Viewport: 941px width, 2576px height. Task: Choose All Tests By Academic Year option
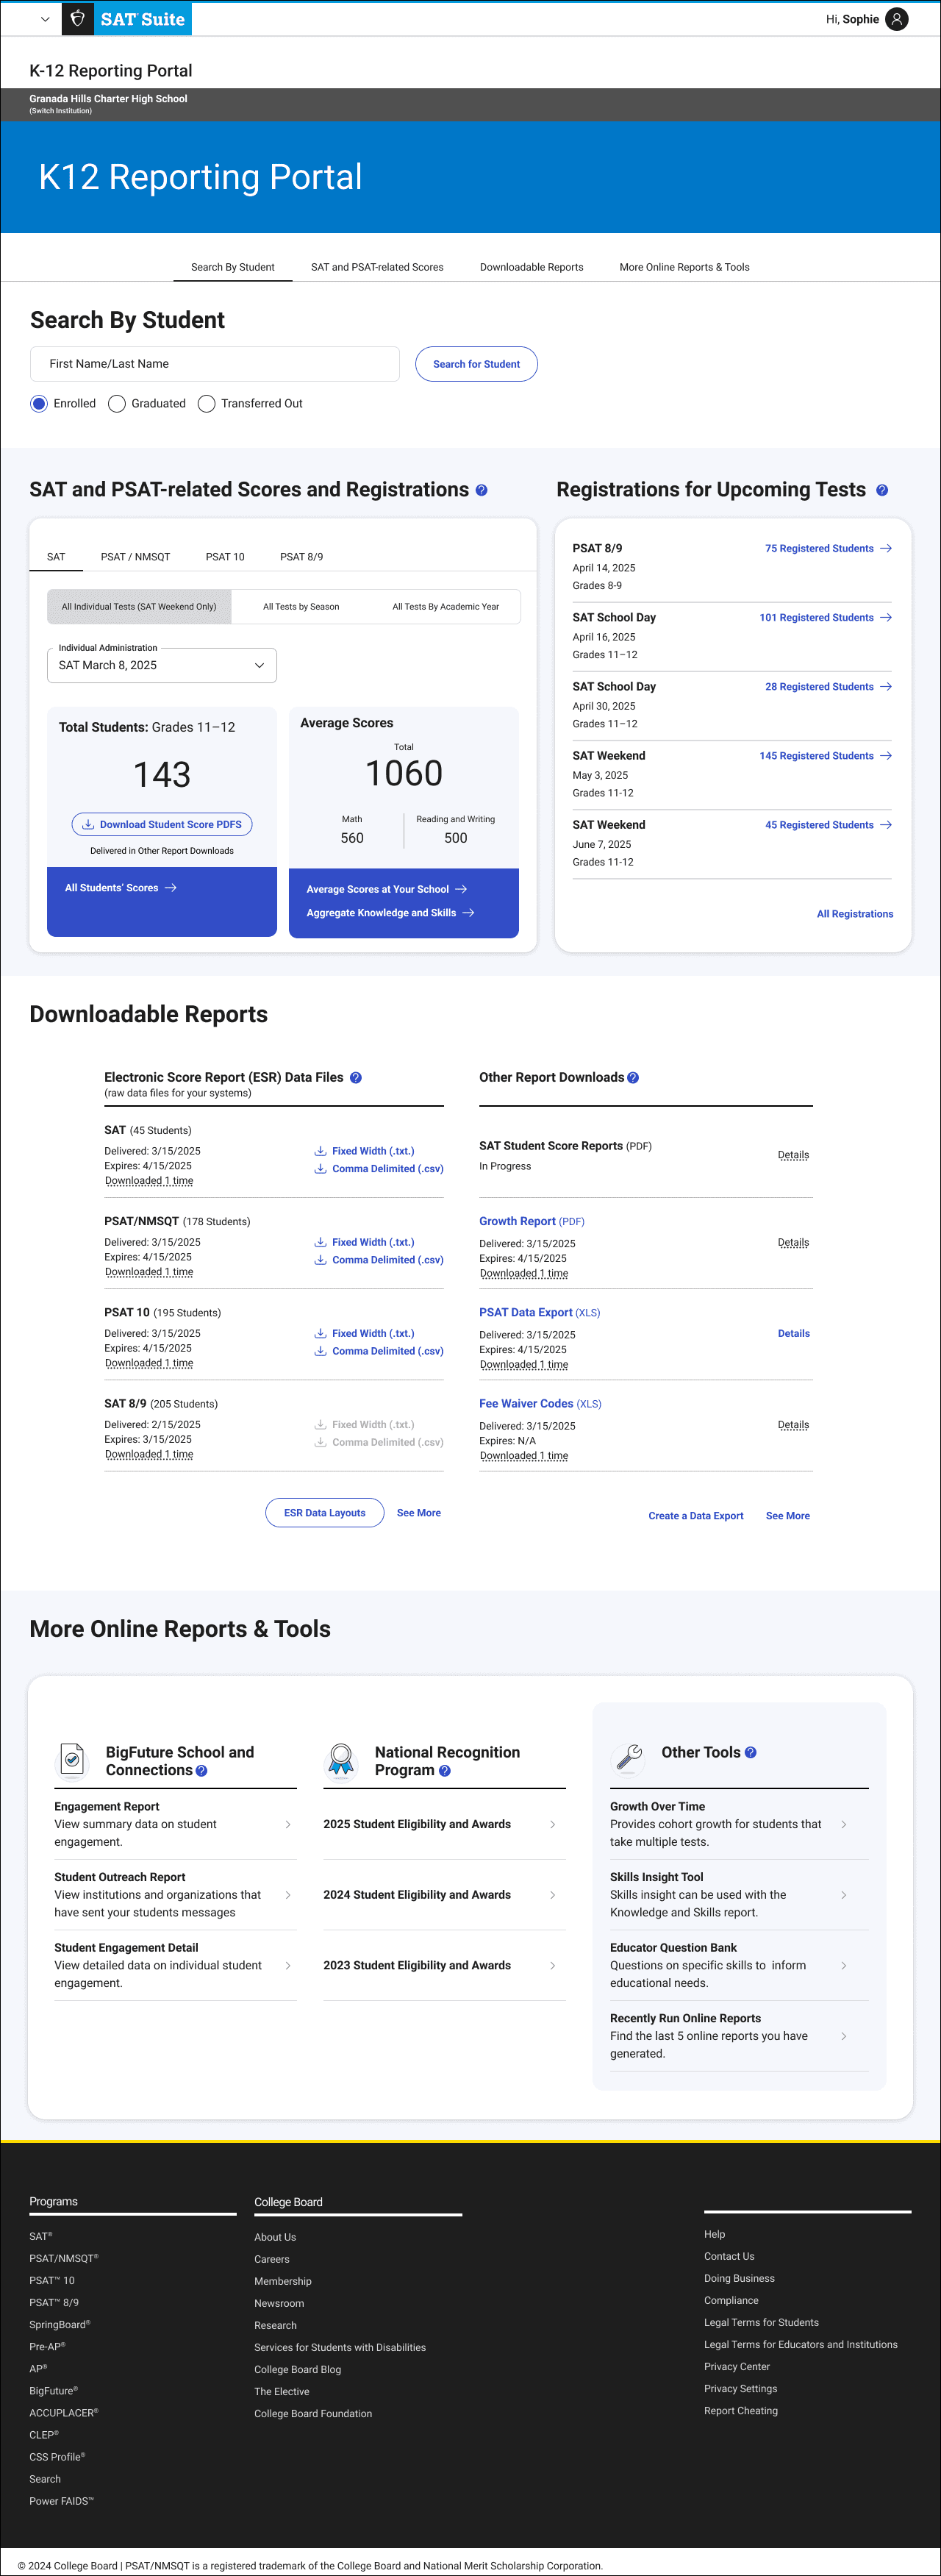tap(446, 607)
